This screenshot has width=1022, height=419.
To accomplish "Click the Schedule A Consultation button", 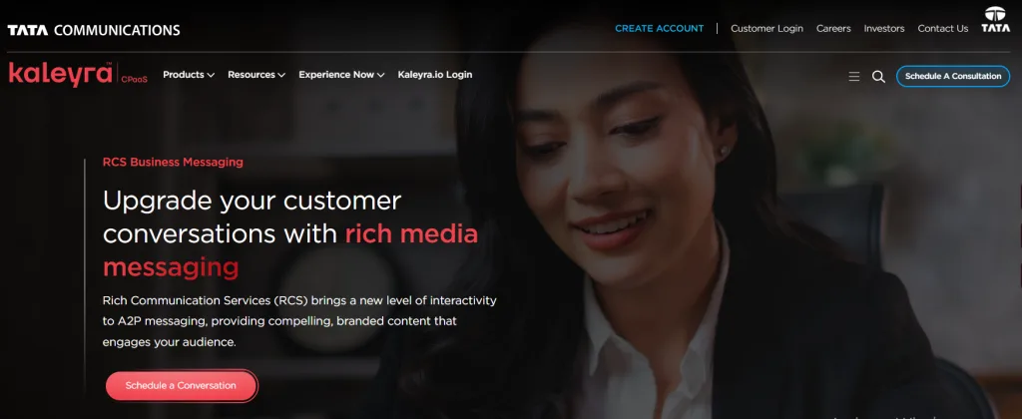I will click(x=953, y=76).
